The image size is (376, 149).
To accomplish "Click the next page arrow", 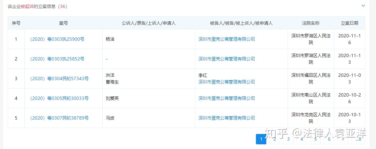I will coord(343,139).
